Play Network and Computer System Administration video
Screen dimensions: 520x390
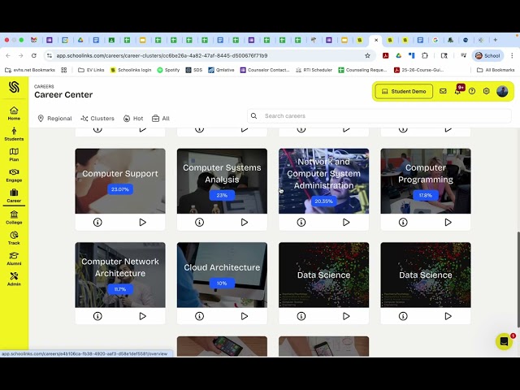pyautogui.click(x=346, y=222)
